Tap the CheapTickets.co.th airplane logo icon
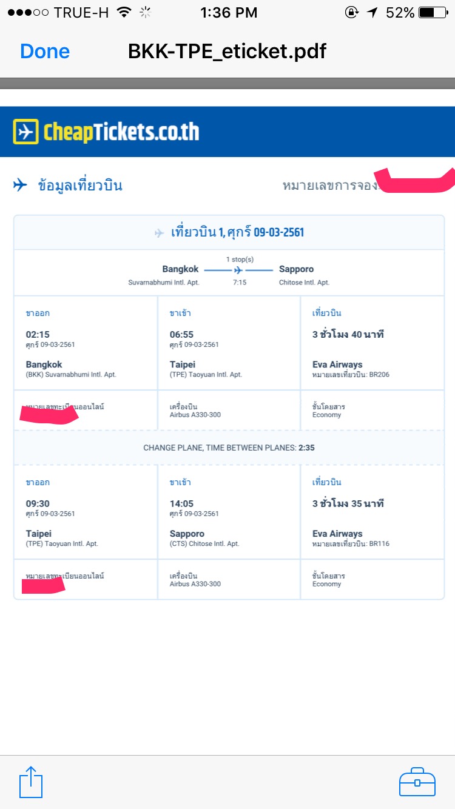Viewport: 455px width, 809px height. tap(25, 132)
